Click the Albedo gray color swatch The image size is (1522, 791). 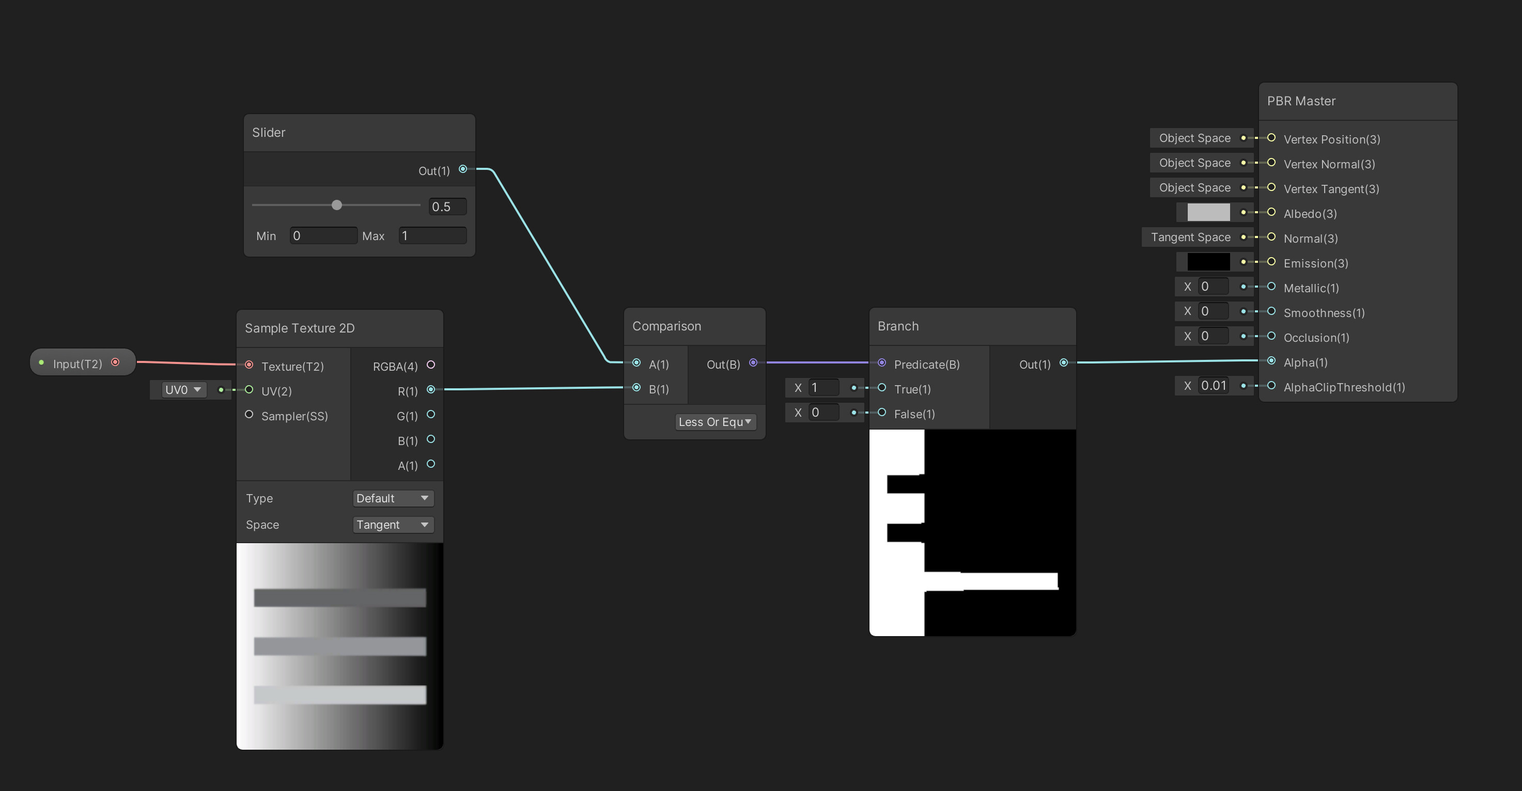(x=1208, y=212)
